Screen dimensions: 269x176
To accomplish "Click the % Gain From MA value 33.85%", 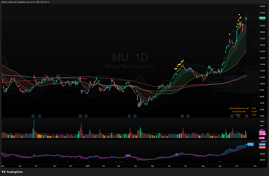I will [254, 111].
